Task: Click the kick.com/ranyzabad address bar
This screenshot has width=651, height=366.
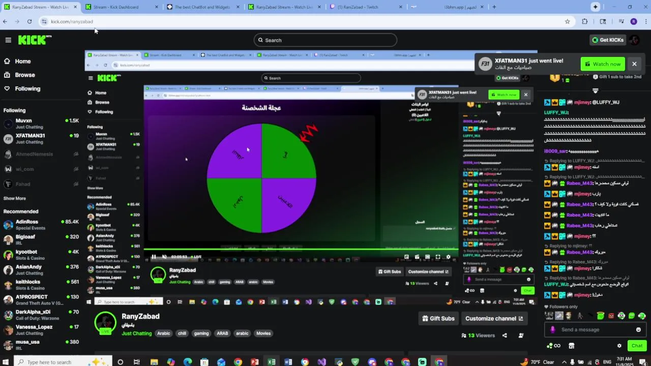Action: pos(305,21)
